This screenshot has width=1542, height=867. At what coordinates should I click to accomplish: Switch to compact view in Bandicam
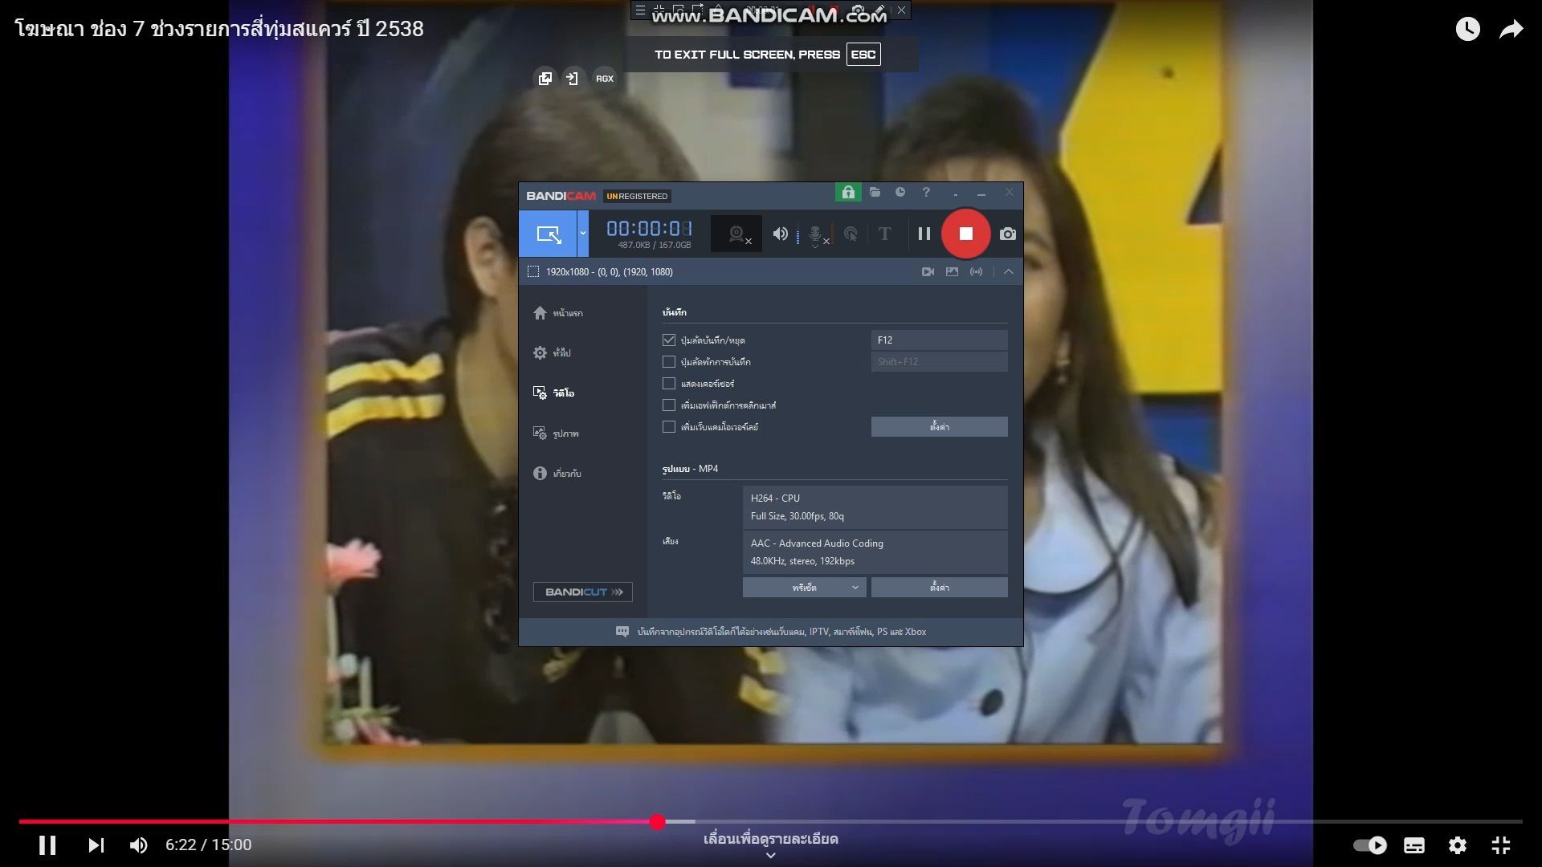[x=955, y=193]
